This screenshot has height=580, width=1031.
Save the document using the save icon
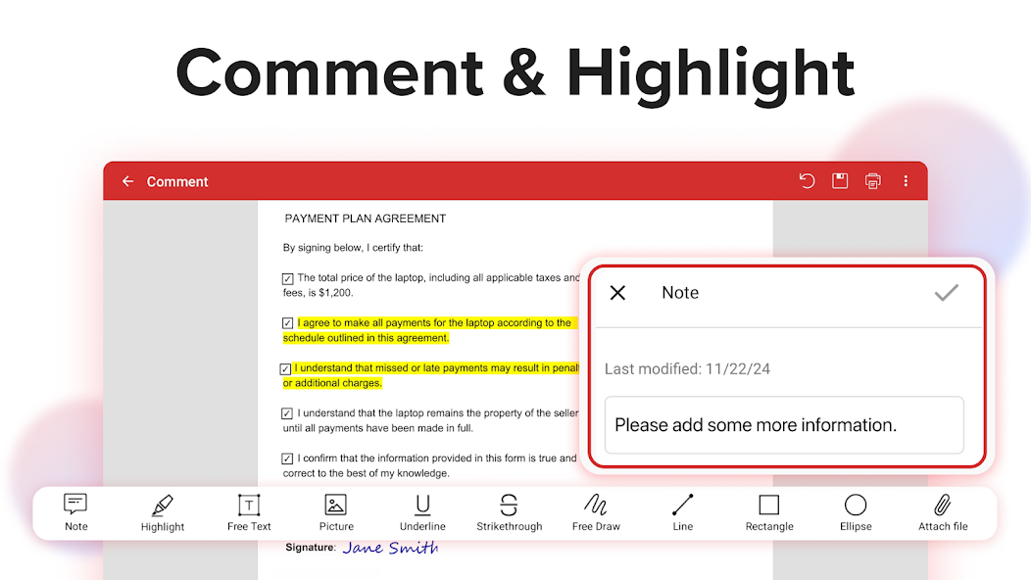839,180
